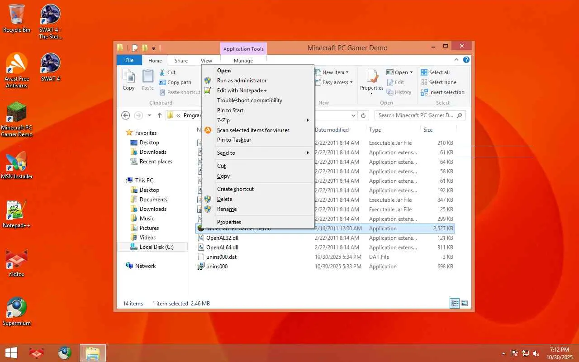This screenshot has width=579, height=362.
Task: Select the SWAT 4 desktop shortcut
Action: [x=51, y=67]
